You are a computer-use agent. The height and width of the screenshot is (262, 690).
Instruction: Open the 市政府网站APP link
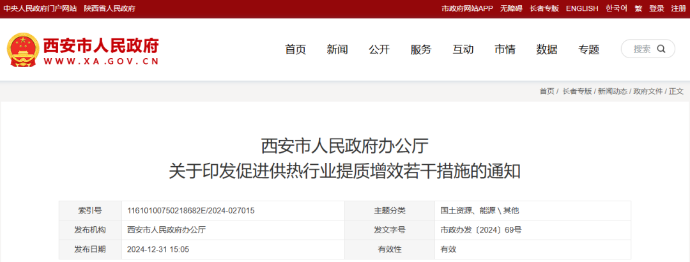point(467,8)
